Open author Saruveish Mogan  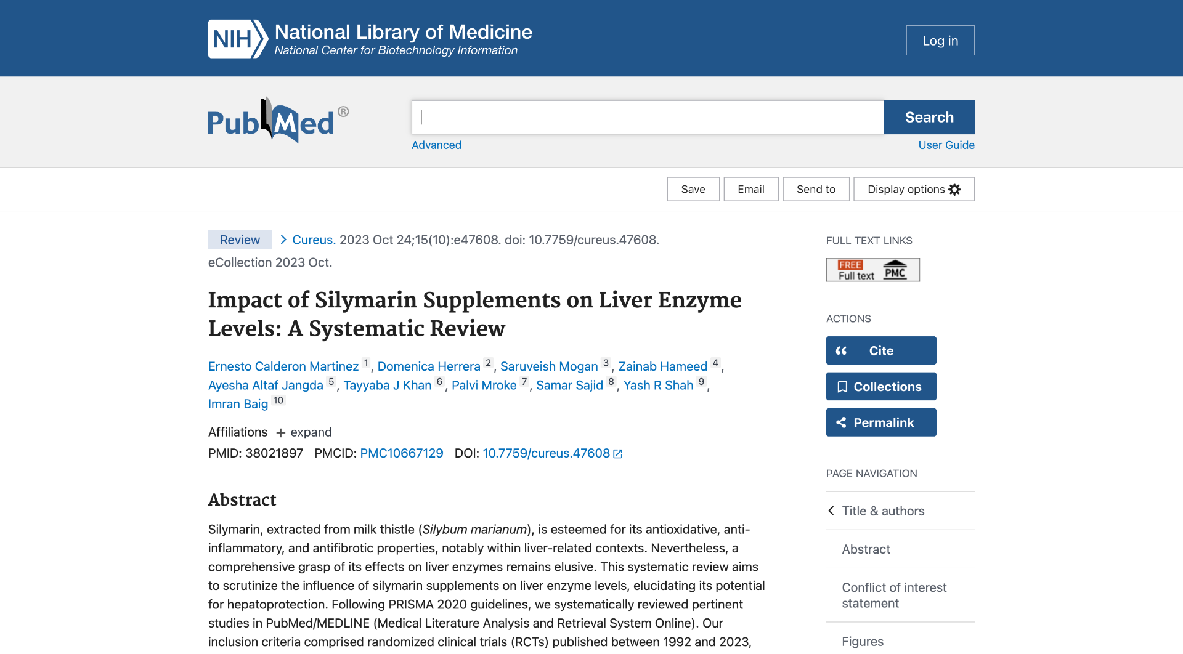tap(549, 366)
